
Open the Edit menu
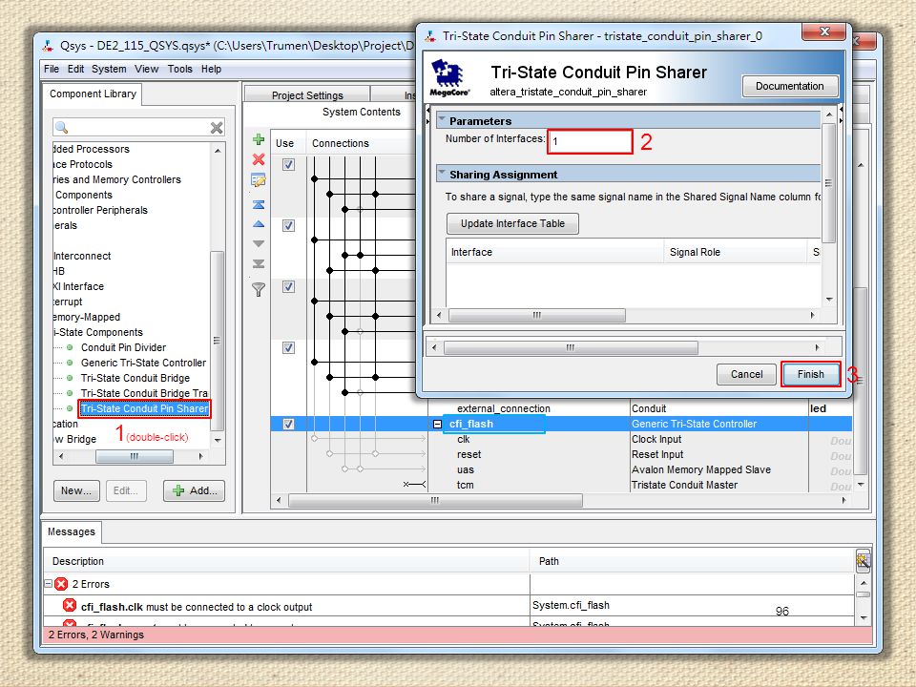[76, 69]
